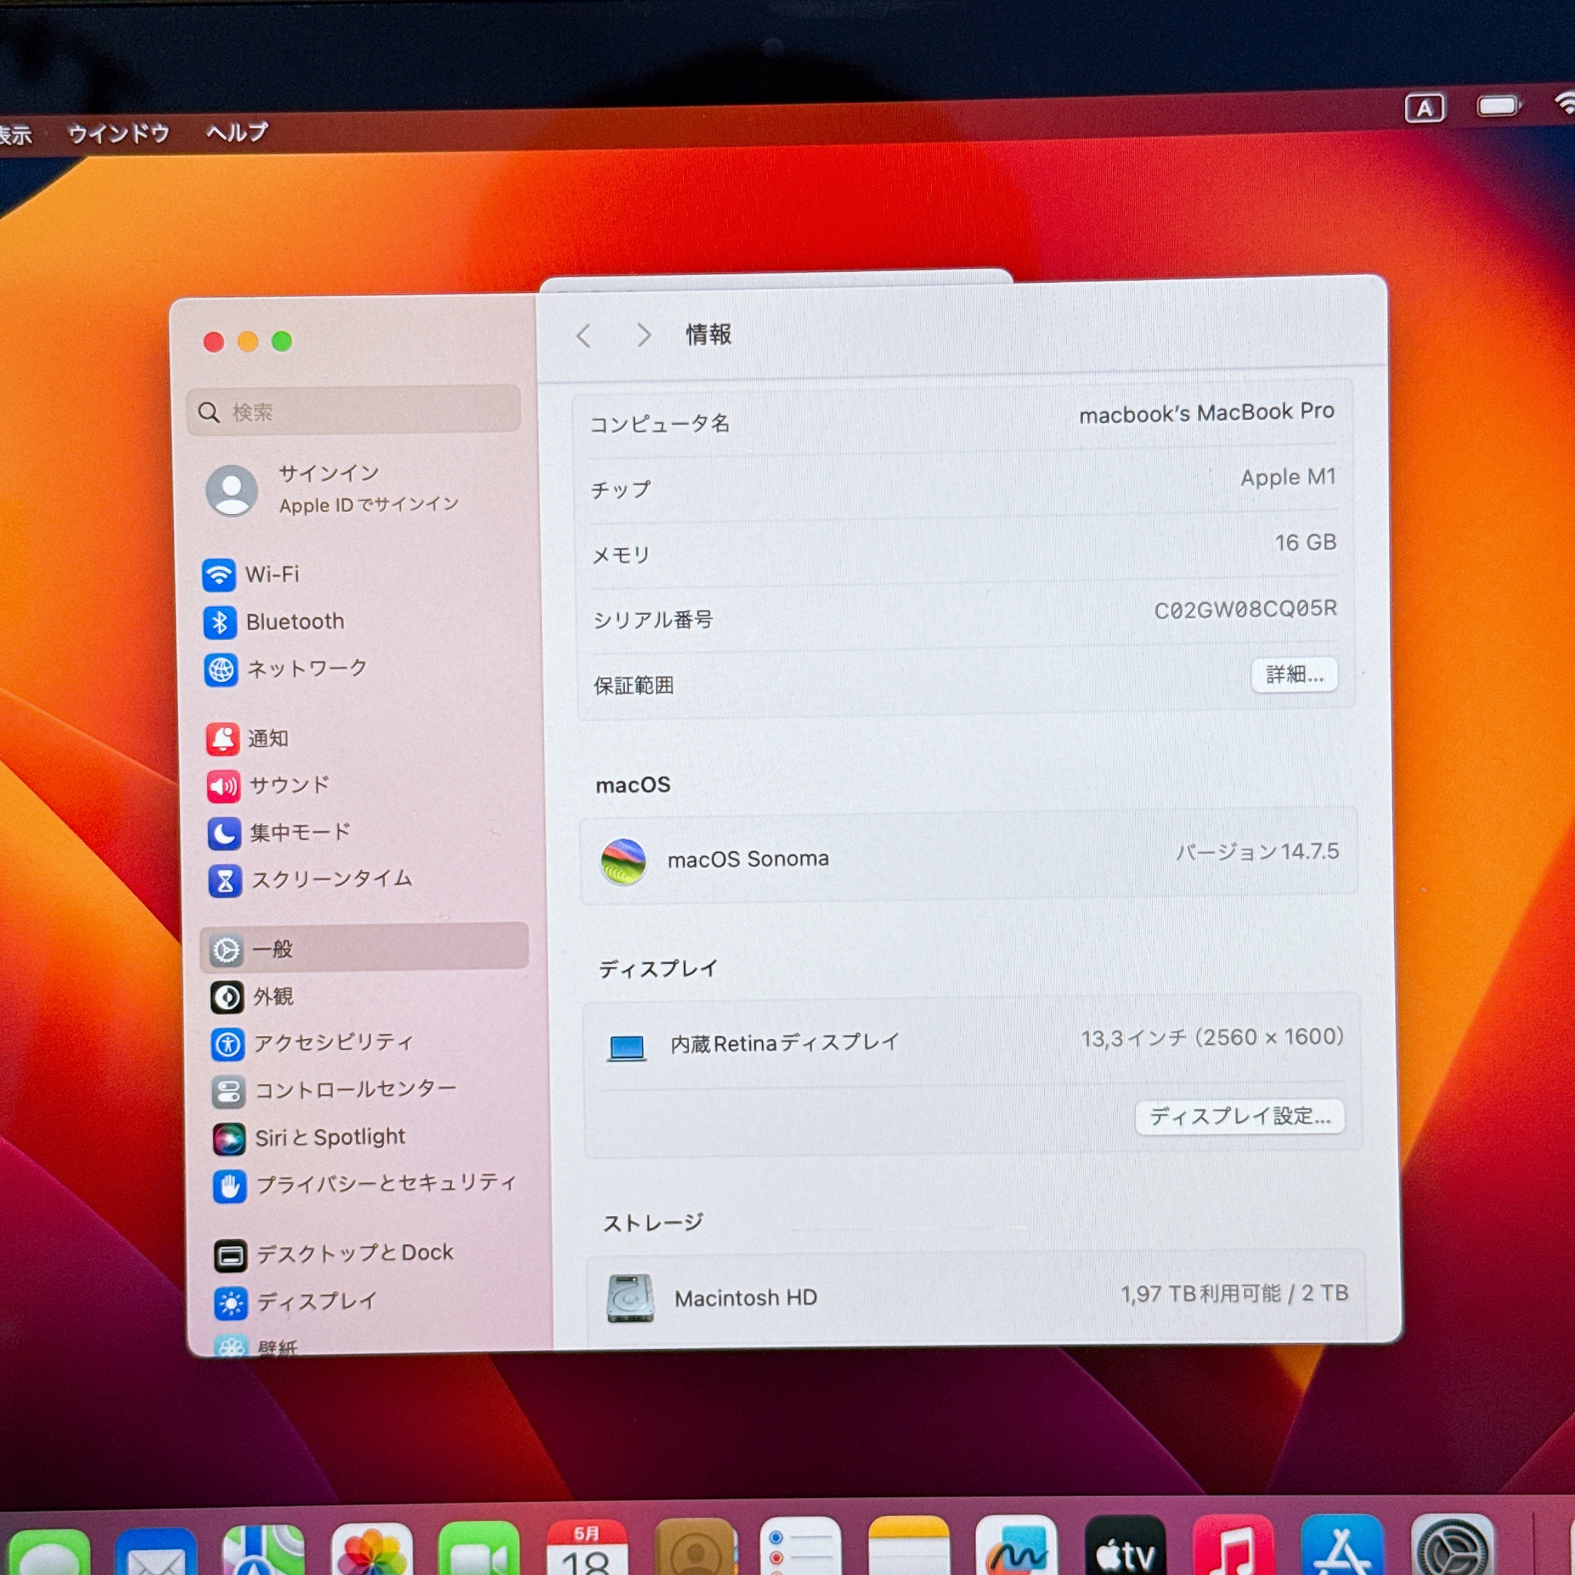
Task: Select サウンド sound settings
Action: point(289,786)
